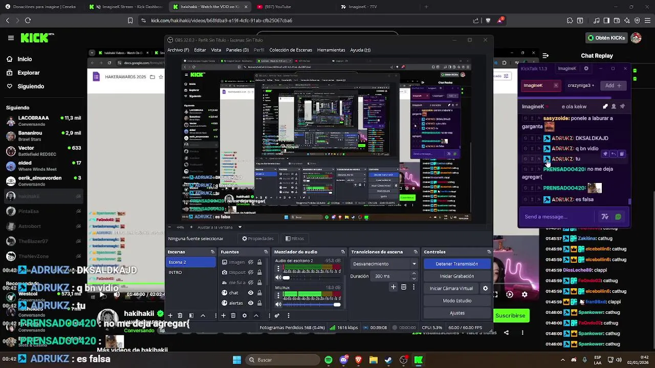Toggle visibility of me fui a source
Image resolution: width=655 pixels, height=368 pixels.
tap(251, 283)
